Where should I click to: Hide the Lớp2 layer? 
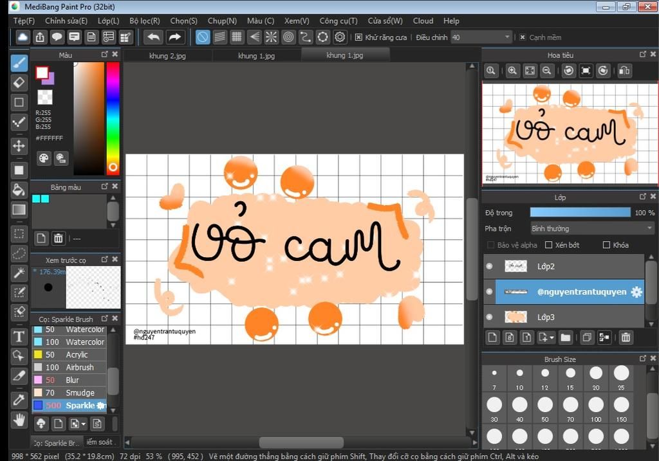click(x=489, y=266)
